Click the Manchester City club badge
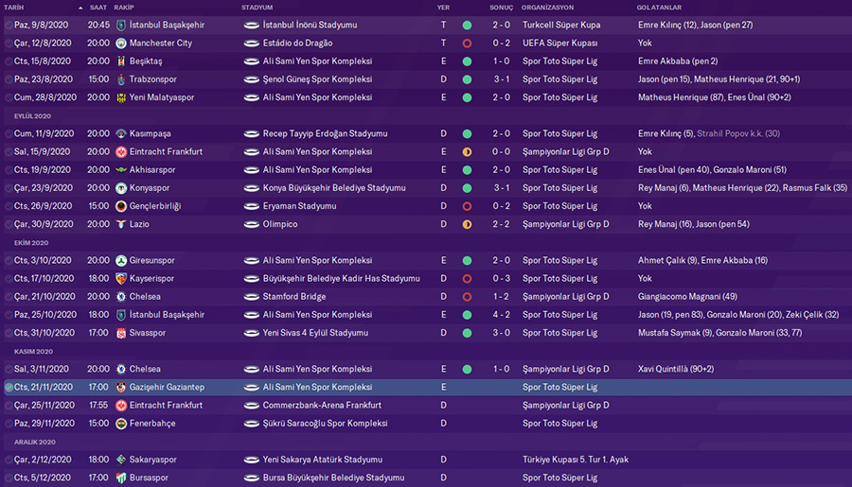Viewport: 852px width, 487px height. [x=120, y=43]
